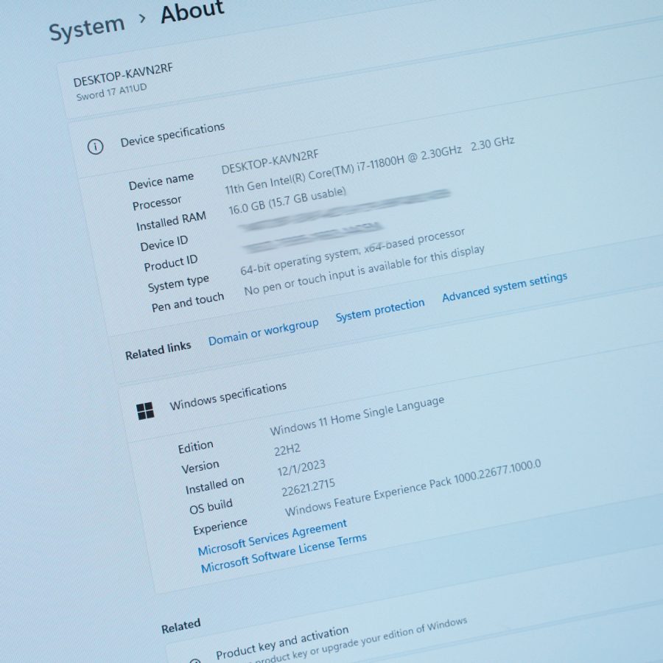Screen dimensions: 663x663
Task: Select the 12/1/2023 install date
Action: click(301, 468)
